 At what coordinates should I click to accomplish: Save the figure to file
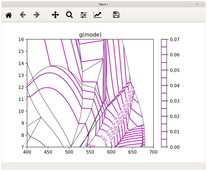tap(116, 15)
